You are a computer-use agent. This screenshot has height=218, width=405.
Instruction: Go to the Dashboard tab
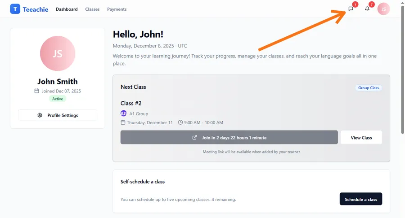[x=67, y=9]
